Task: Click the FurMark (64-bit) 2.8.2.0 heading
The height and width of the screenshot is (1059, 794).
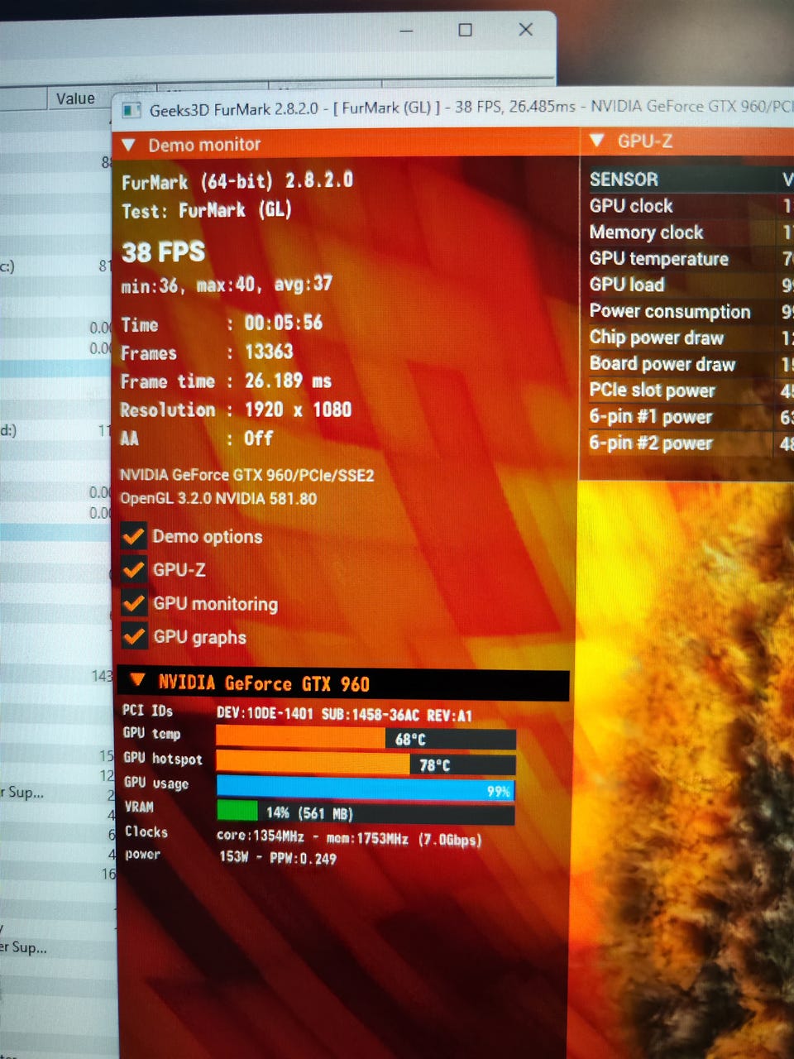Action: coord(237,181)
